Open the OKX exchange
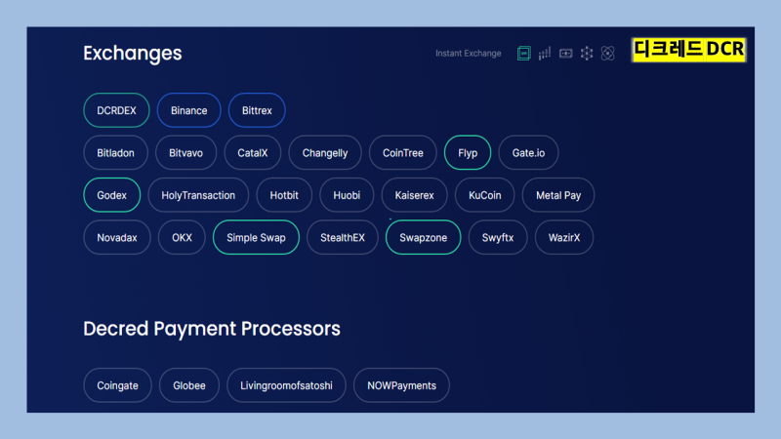781x439 pixels. pyautogui.click(x=182, y=237)
